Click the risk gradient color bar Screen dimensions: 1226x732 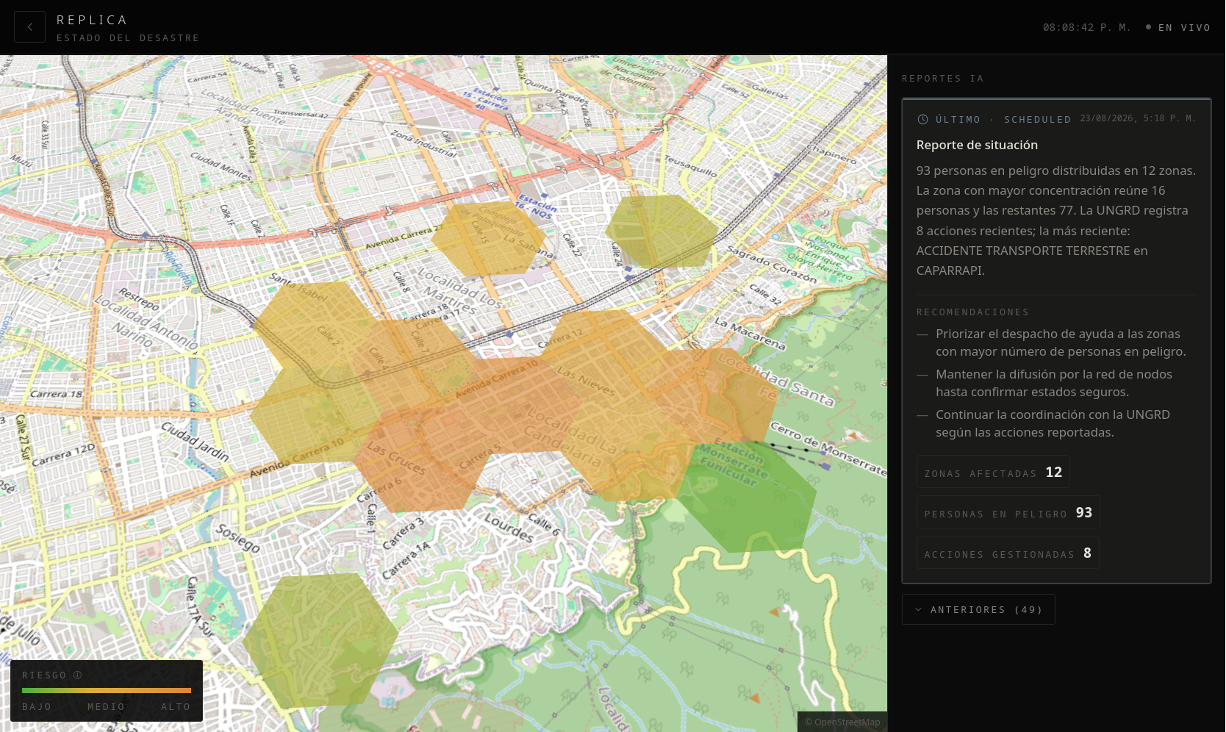107,690
